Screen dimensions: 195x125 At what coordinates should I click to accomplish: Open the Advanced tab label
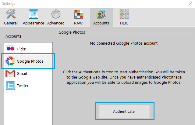[x=56, y=23]
